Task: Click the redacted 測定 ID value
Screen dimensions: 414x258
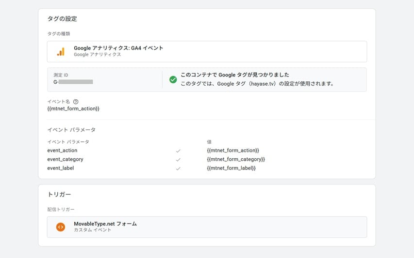Action: (x=75, y=82)
